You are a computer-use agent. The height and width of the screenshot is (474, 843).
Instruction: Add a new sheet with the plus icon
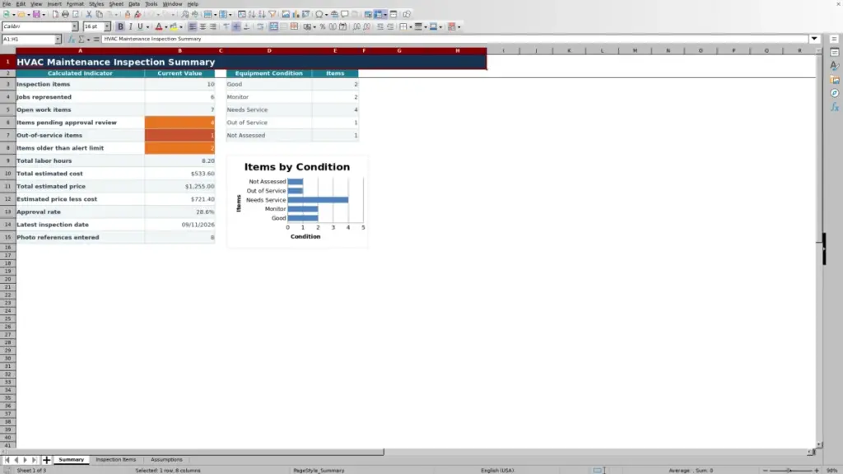[46, 460]
